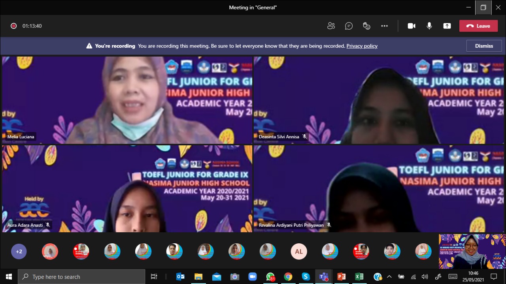Open Excel from the taskbar
Viewport: 506px width, 284px height.
(x=359, y=277)
